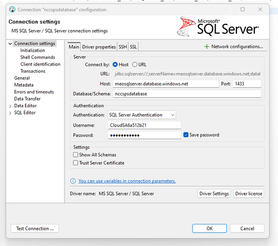
Task: Select Transactions in the tree
Action: click(33, 71)
